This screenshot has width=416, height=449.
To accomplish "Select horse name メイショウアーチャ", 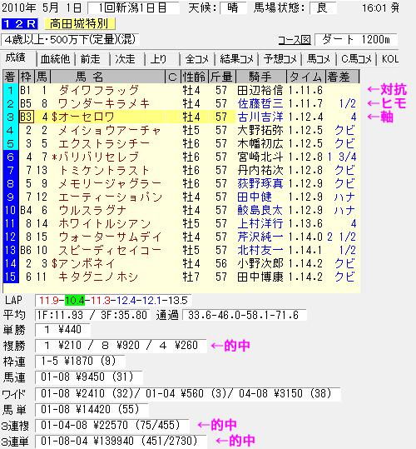I will [x=110, y=131].
